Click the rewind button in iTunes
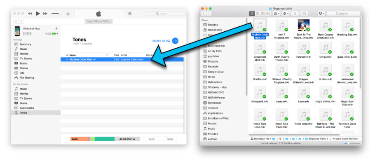 click(x=30, y=14)
